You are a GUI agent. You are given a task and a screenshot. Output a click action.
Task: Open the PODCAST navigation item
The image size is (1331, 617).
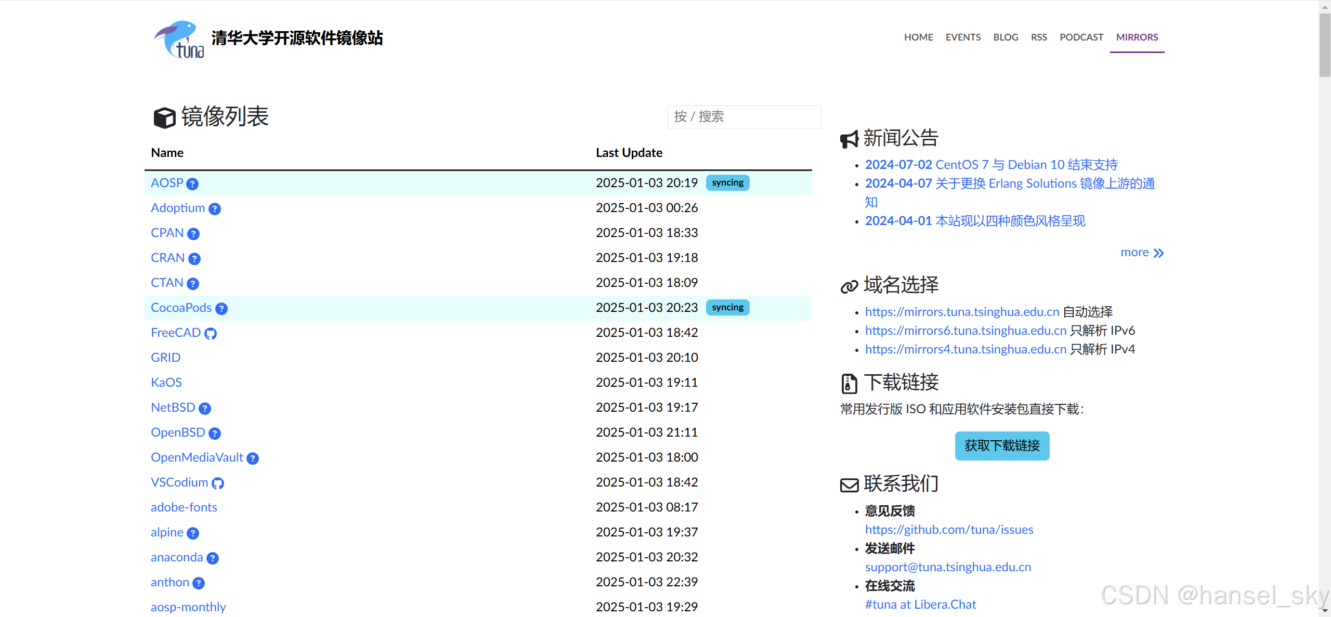[x=1081, y=37]
